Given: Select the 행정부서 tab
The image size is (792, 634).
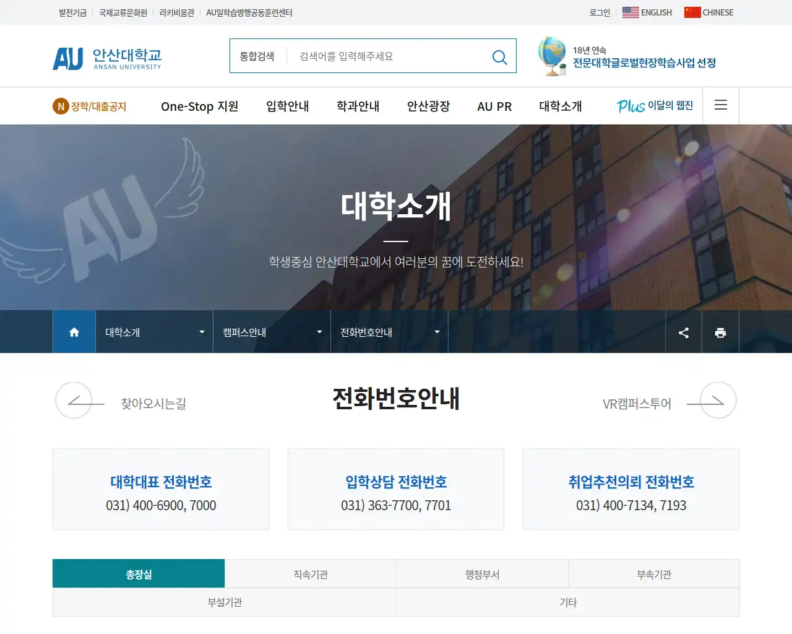Looking at the screenshot, I should click(482, 573).
